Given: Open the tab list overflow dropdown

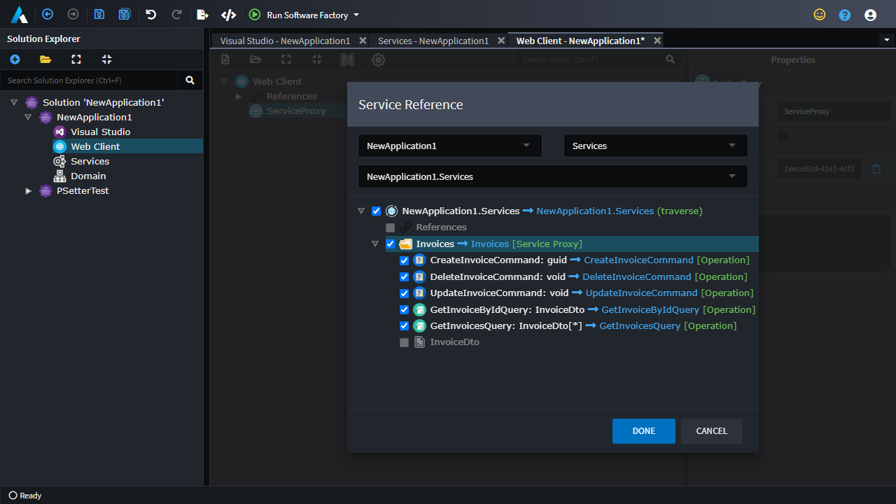Looking at the screenshot, I should point(887,40).
